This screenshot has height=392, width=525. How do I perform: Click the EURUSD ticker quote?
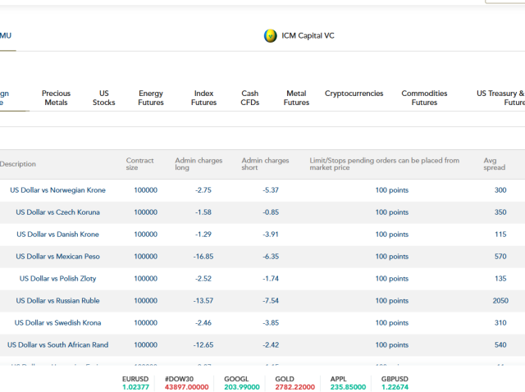[x=135, y=383]
